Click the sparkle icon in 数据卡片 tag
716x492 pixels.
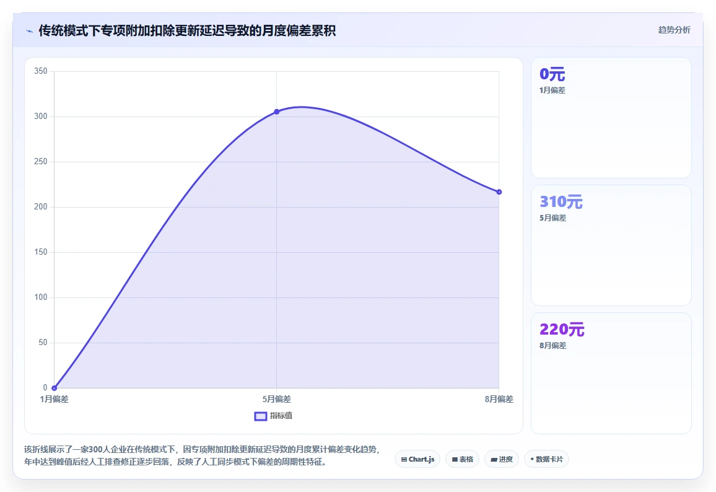(x=532, y=459)
